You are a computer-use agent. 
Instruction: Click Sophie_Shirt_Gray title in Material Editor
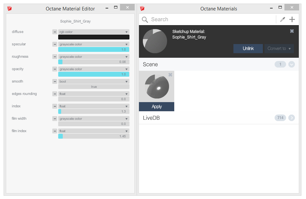point(75,21)
